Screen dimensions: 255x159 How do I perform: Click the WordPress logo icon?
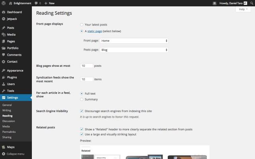pyautogui.click(x=4, y=3)
